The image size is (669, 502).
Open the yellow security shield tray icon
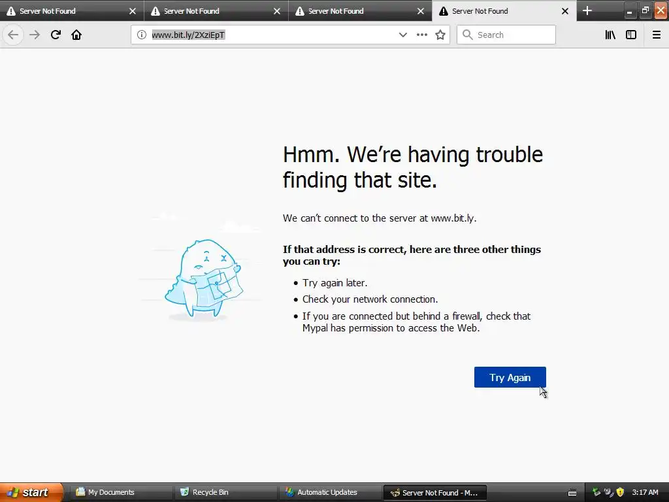tap(621, 492)
